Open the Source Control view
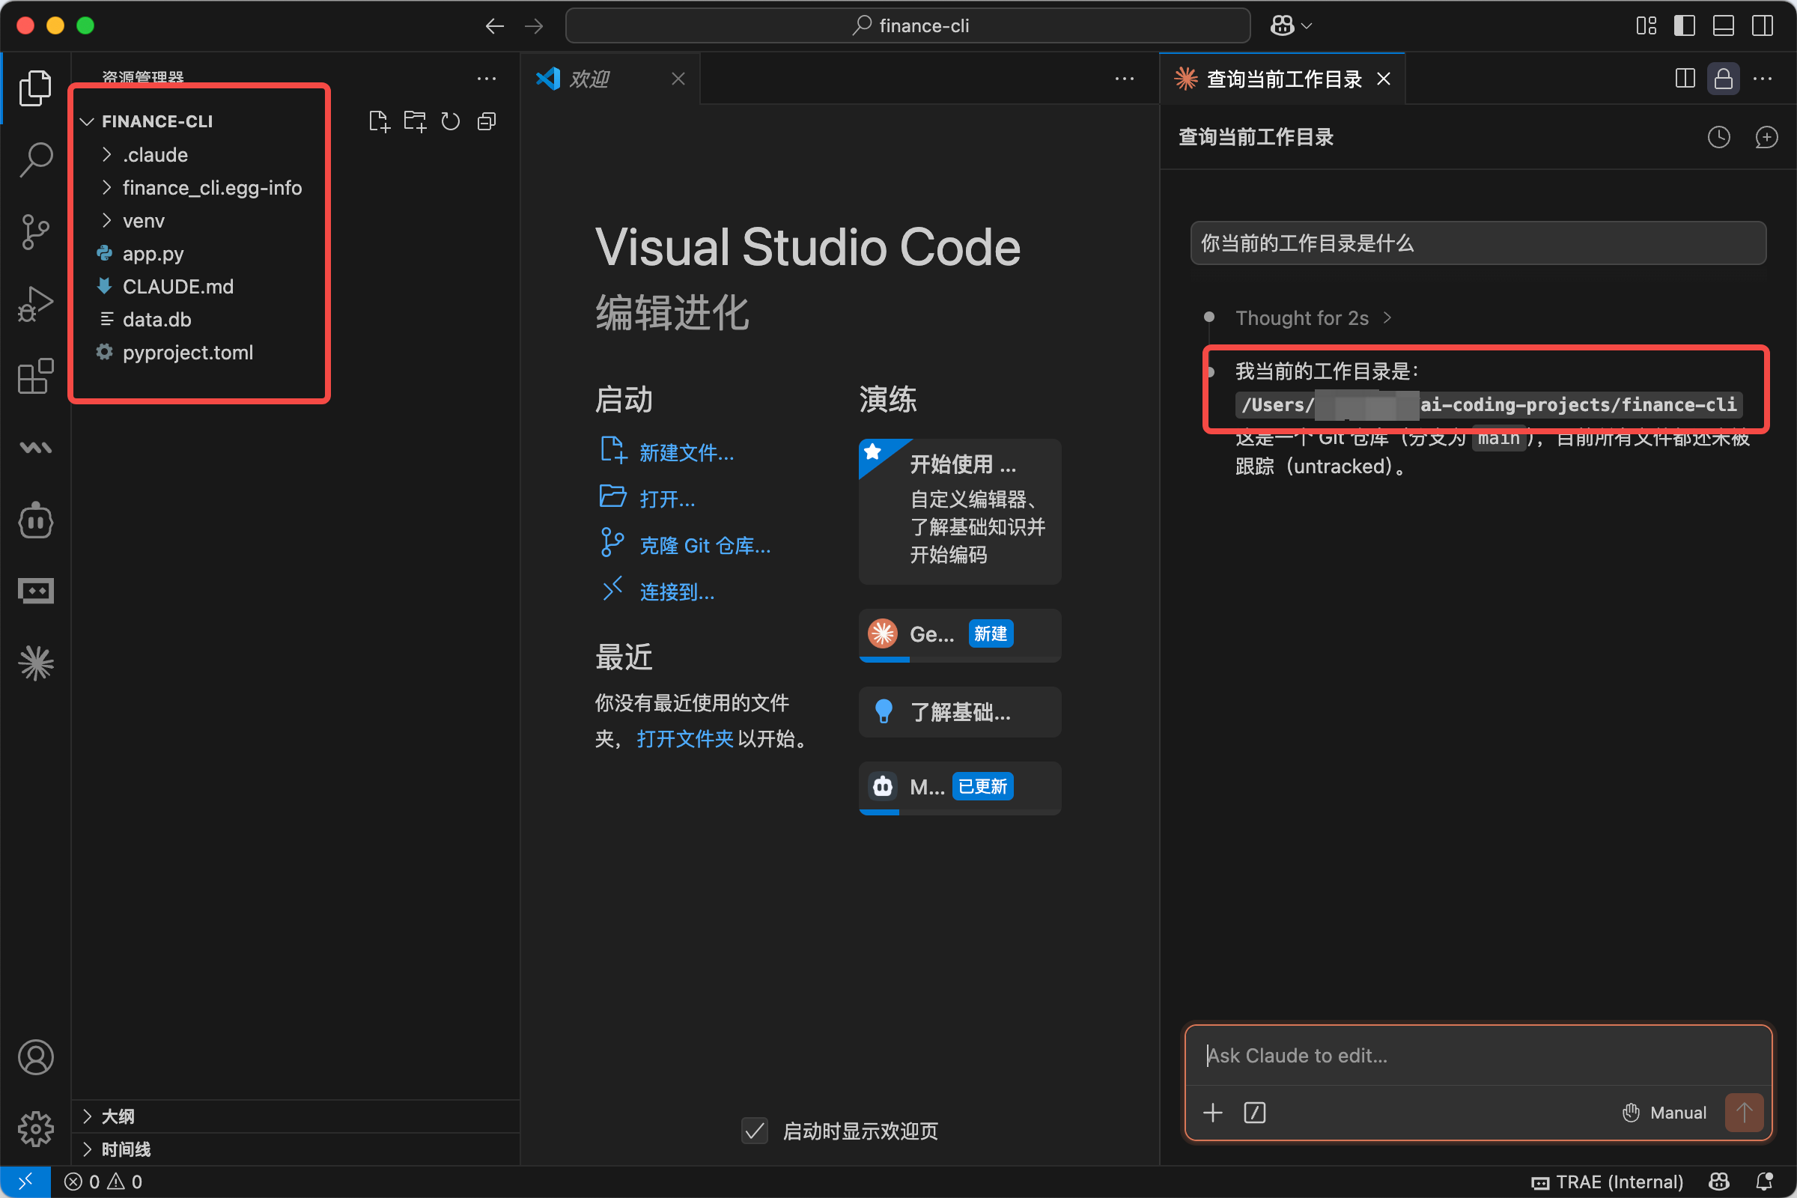The height and width of the screenshot is (1198, 1797). point(35,231)
